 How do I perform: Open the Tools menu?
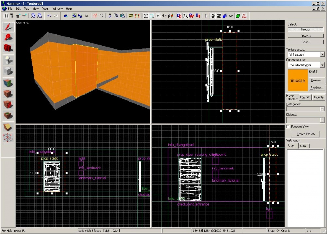click(x=45, y=9)
